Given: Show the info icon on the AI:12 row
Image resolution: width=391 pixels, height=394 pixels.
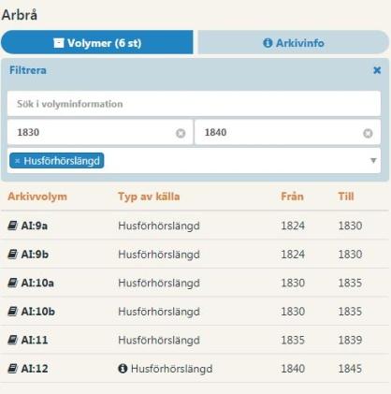Looking at the screenshot, I should coord(123,369).
